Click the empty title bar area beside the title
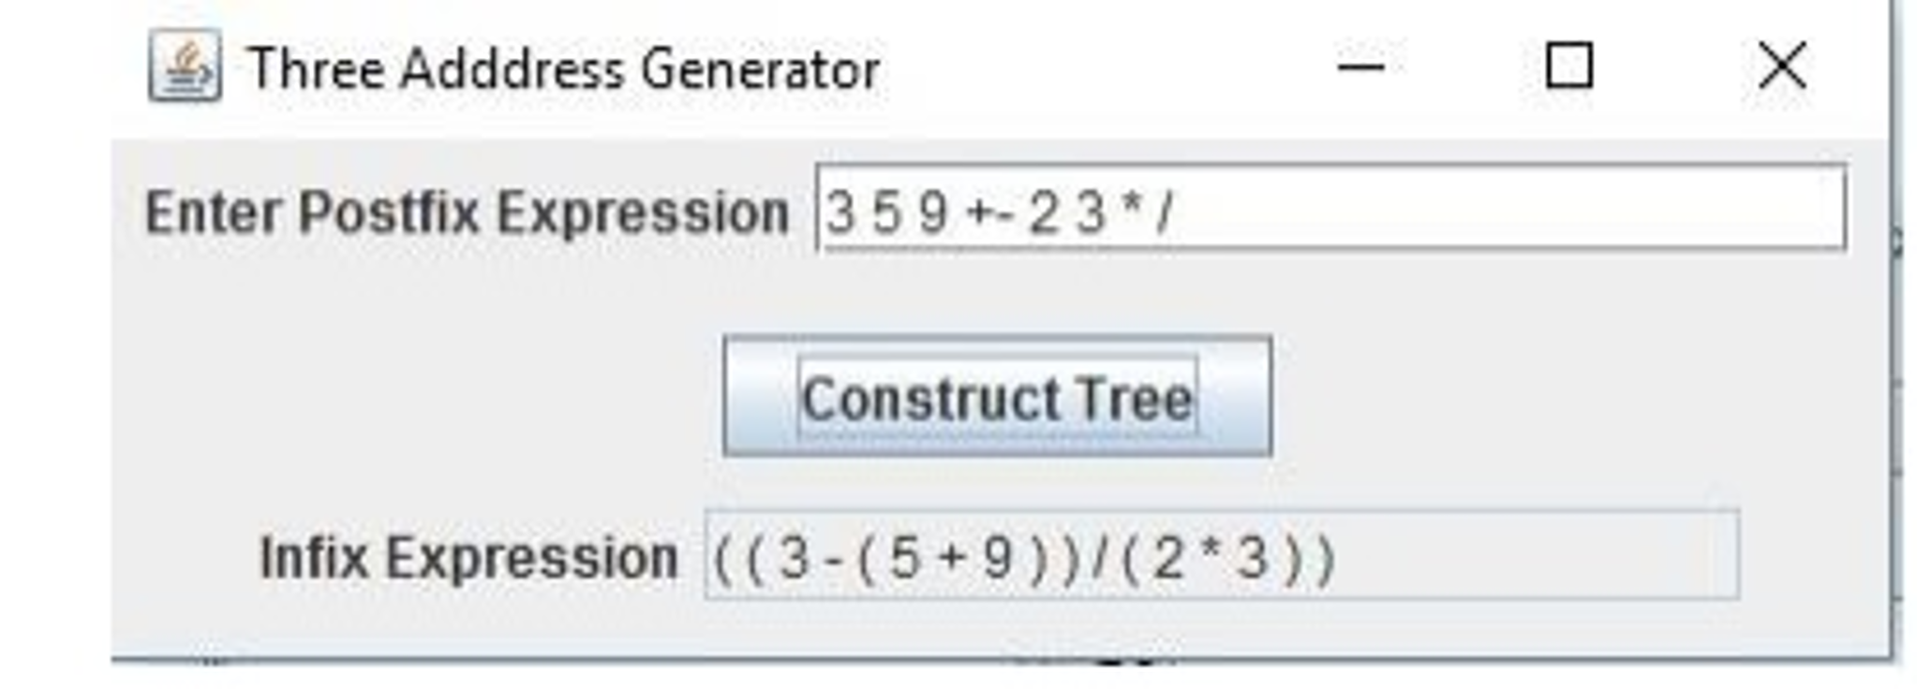Image resolution: width=1917 pixels, height=689 pixels. point(1106,68)
